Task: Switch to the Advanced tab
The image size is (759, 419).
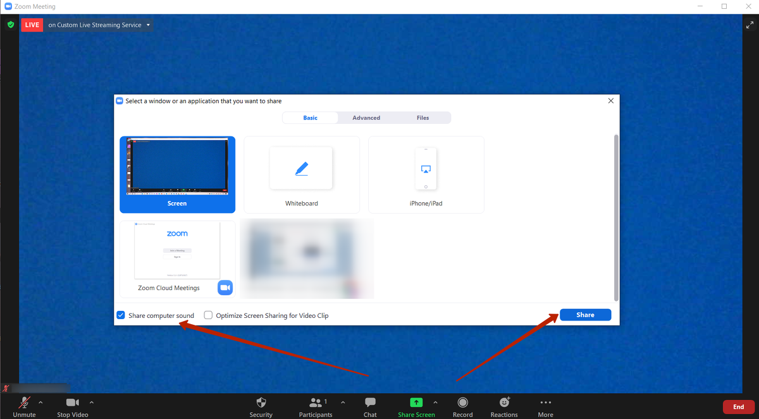Action: [366, 118]
